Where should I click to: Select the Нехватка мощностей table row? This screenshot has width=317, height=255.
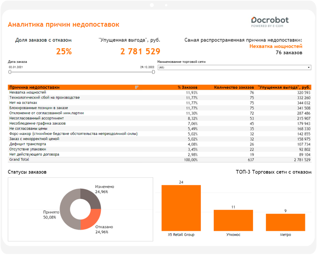click(28, 93)
